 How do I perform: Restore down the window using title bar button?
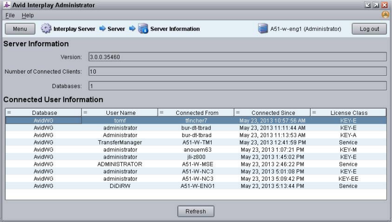point(376,5)
